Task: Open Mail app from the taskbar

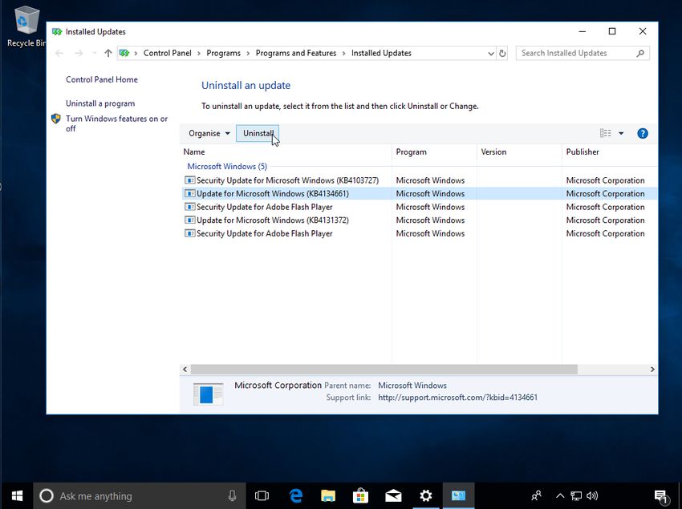Action: click(x=393, y=495)
